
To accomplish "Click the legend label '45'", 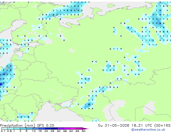I will point(77,131).
